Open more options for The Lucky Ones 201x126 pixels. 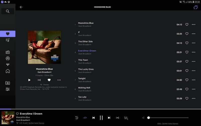pos(193,71)
